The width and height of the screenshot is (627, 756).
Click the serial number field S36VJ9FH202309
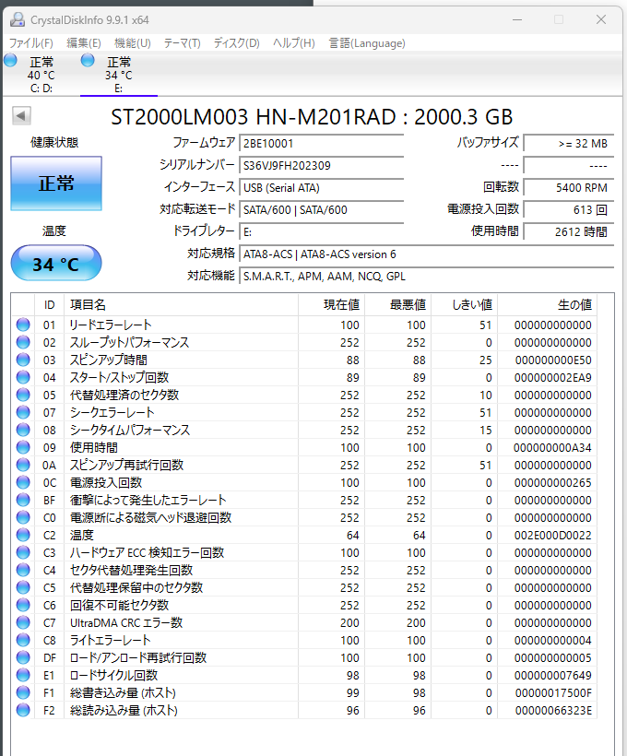[321, 165]
